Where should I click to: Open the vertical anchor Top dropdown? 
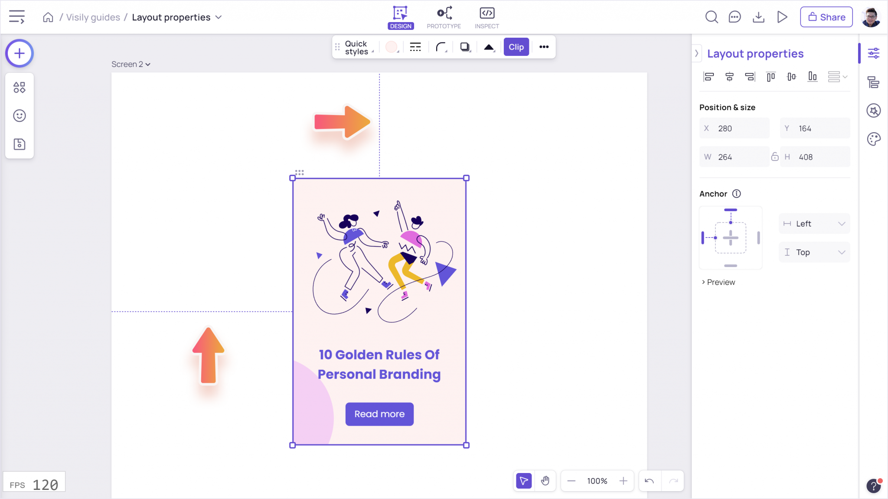pyautogui.click(x=814, y=252)
